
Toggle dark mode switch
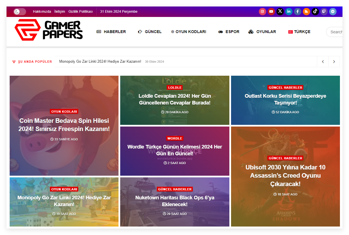(20, 12)
